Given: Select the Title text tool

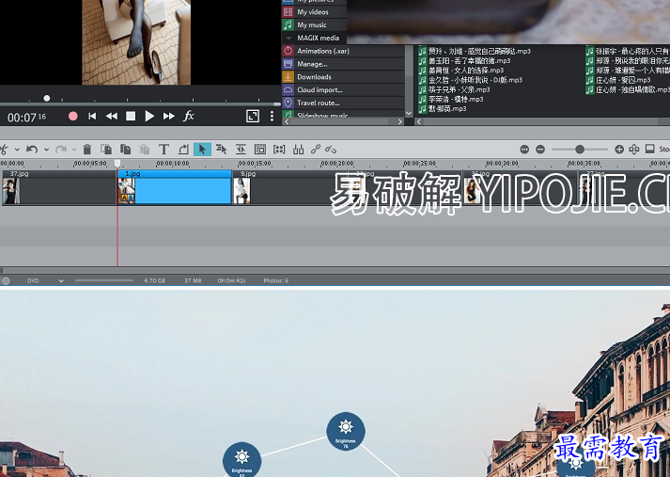Looking at the screenshot, I should 164,149.
